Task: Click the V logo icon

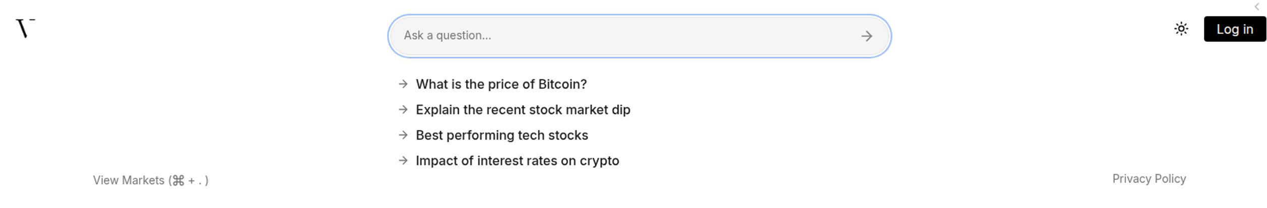Action: [x=25, y=28]
